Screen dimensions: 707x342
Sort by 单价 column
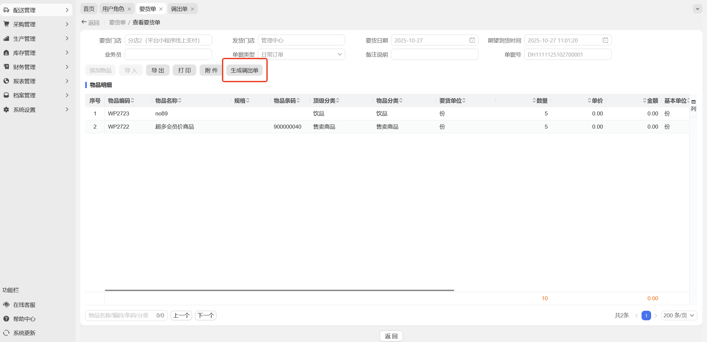coord(589,101)
